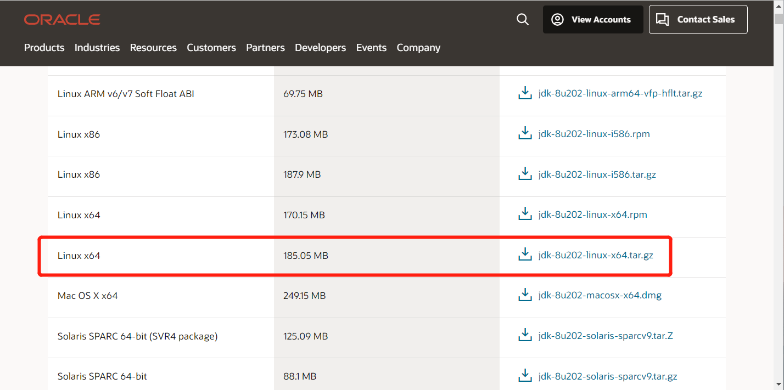Click download icon for solaris-sparcv9.tar.gz

[525, 376]
